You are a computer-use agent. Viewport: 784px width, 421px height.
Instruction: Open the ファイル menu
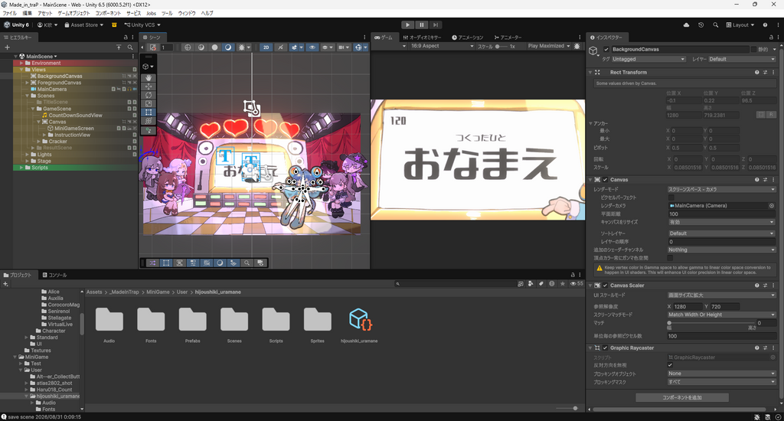pyautogui.click(x=9, y=14)
